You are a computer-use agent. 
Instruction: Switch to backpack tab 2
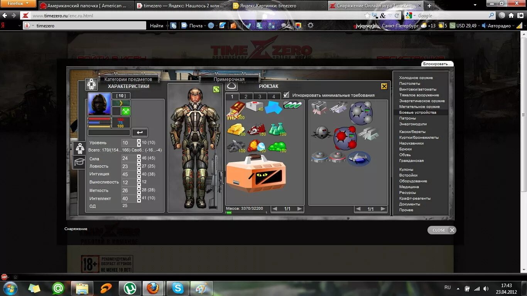coord(246,97)
